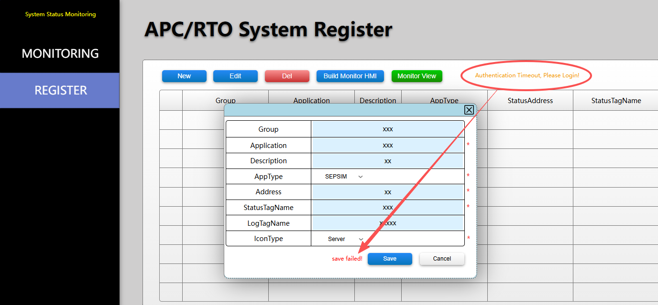Screen dimensions: 658x305
Task: Focus the Application text field
Action: click(x=387, y=145)
